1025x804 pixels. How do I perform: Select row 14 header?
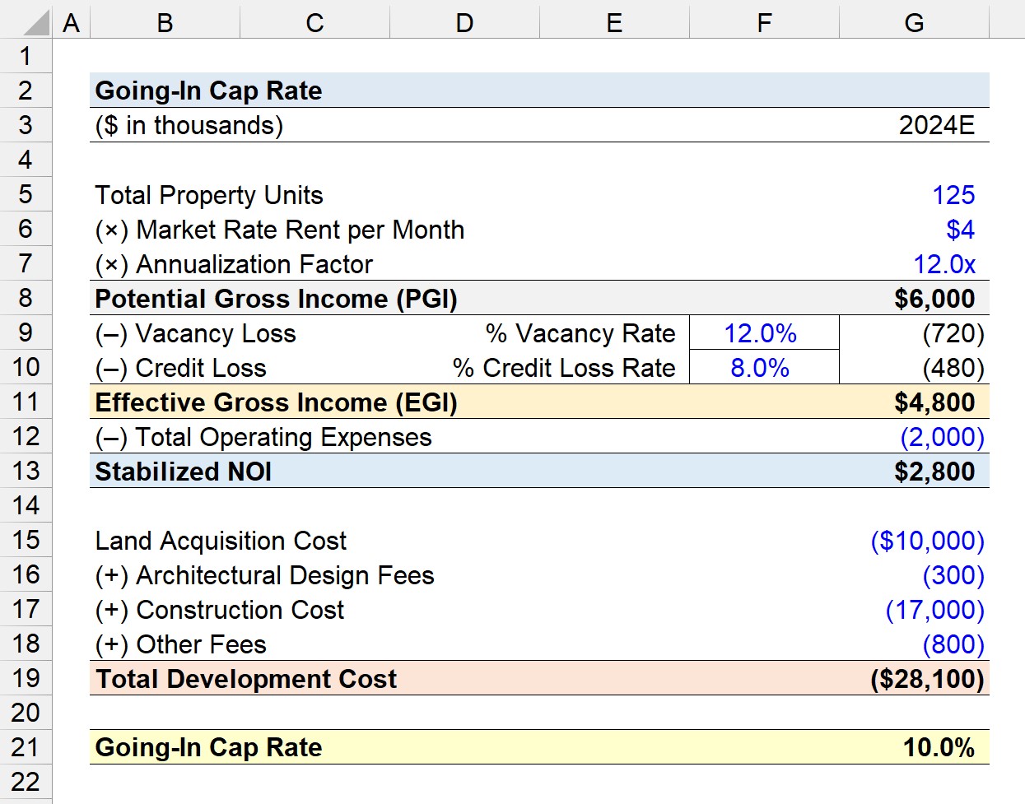26,505
